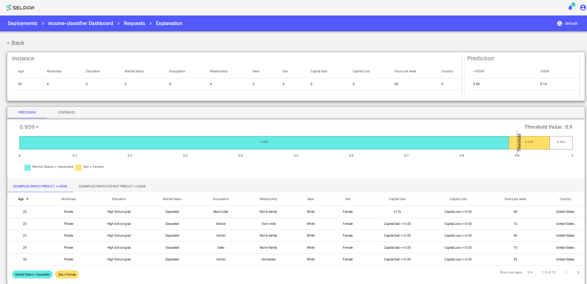Open the Requests breadcrumb
587x284 pixels.
(135, 24)
